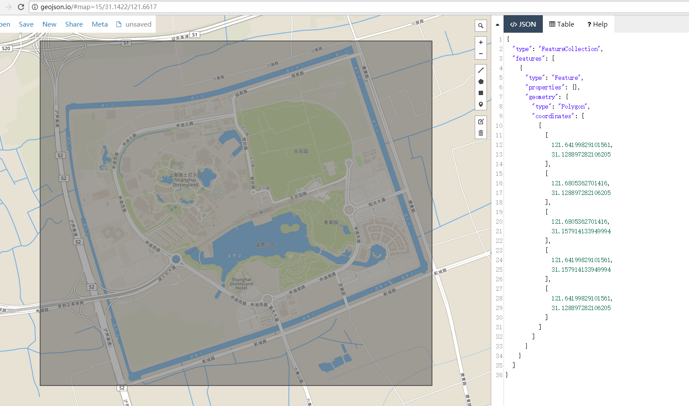Viewport: 689px width, 406px height.
Task: Click the unsaved file status
Action: point(134,24)
